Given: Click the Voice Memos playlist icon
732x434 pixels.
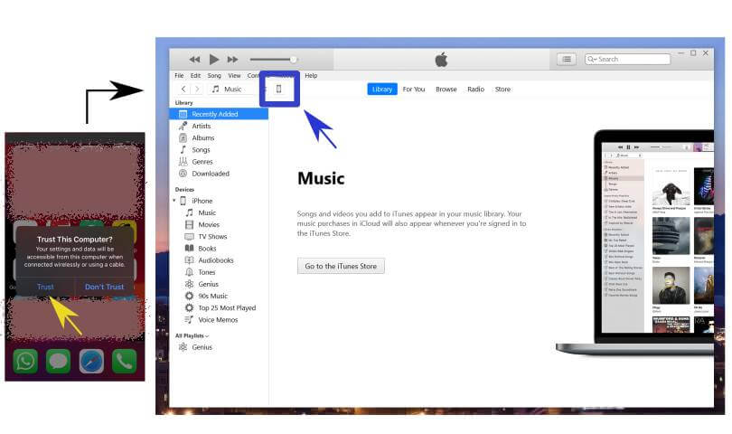Looking at the screenshot, I should pos(189,319).
